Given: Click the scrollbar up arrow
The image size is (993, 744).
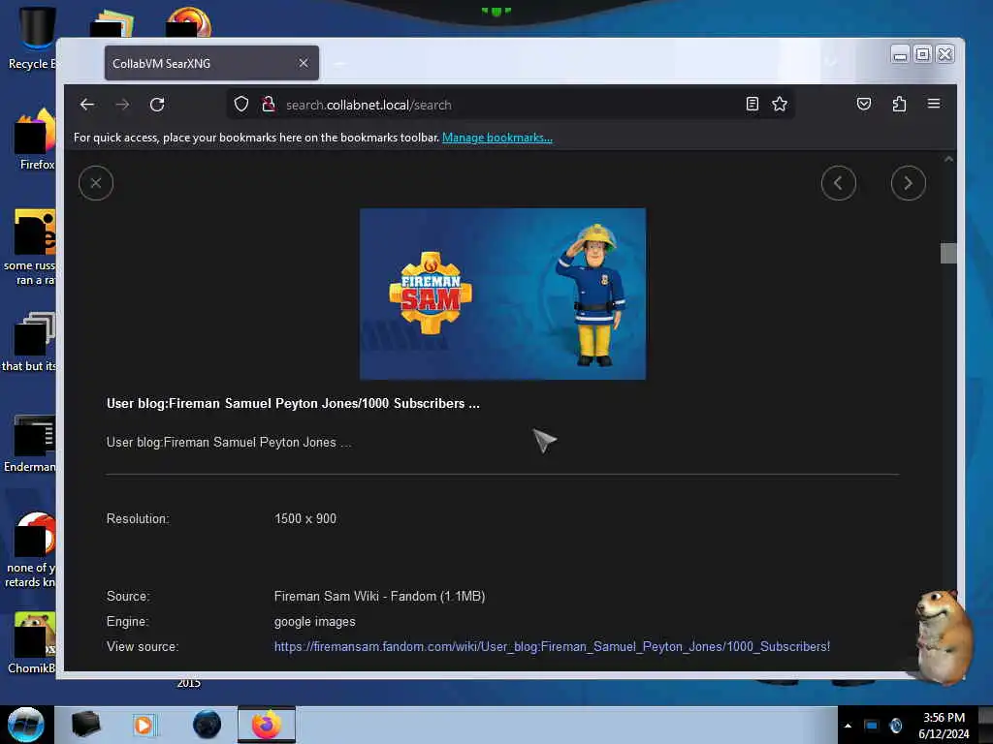Looking at the screenshot, I should (x=948, y=160).
